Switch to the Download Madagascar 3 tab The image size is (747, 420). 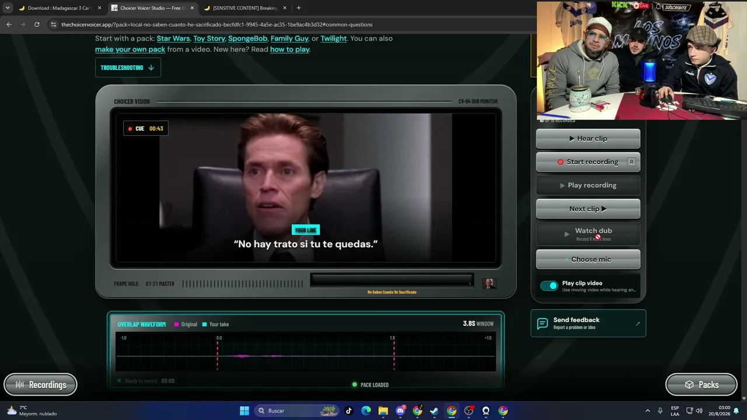(x=61, y=8)
